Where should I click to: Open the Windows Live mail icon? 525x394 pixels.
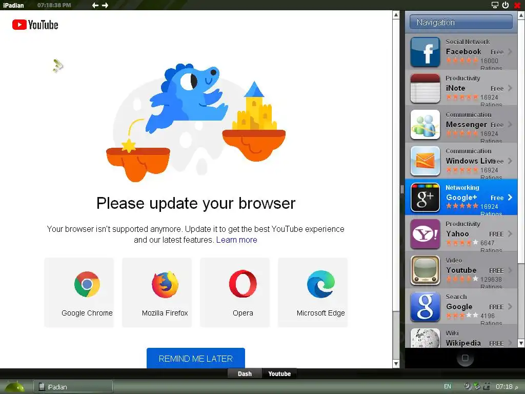coord(425,161)
